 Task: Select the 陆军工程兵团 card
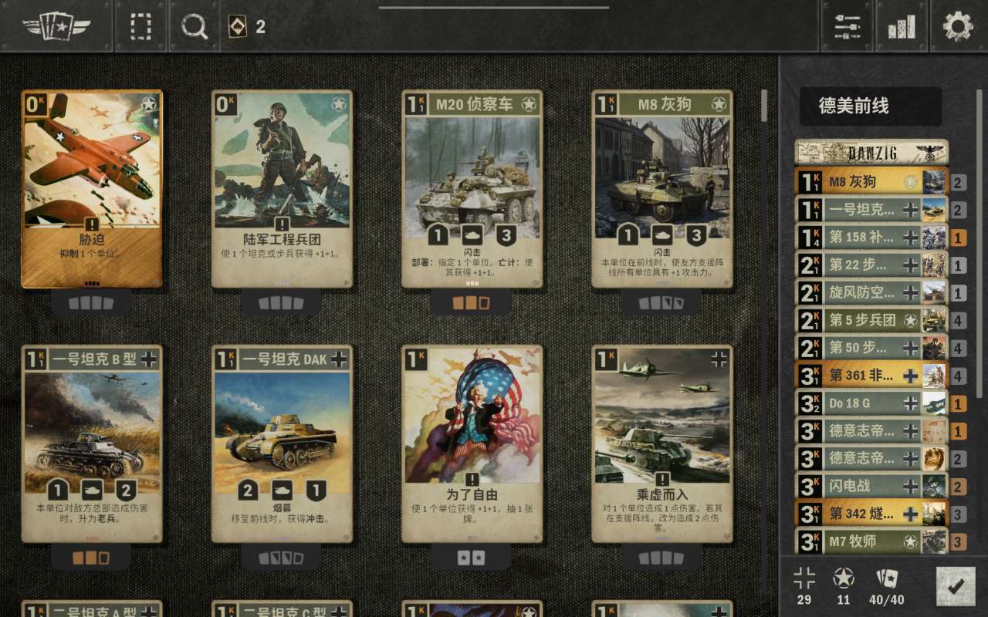click(x=282, y=189)
